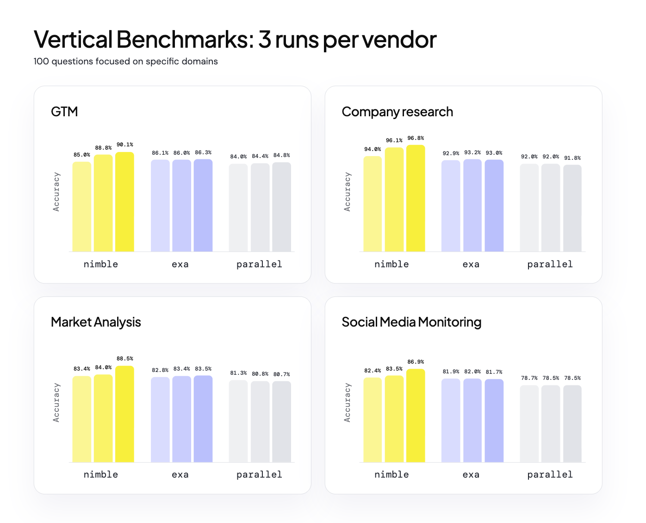Select the 78.7% parallel bar in Social Media Monitoring
The width and height of the screenshot is (646, 523).
click(x=529, y=424)
